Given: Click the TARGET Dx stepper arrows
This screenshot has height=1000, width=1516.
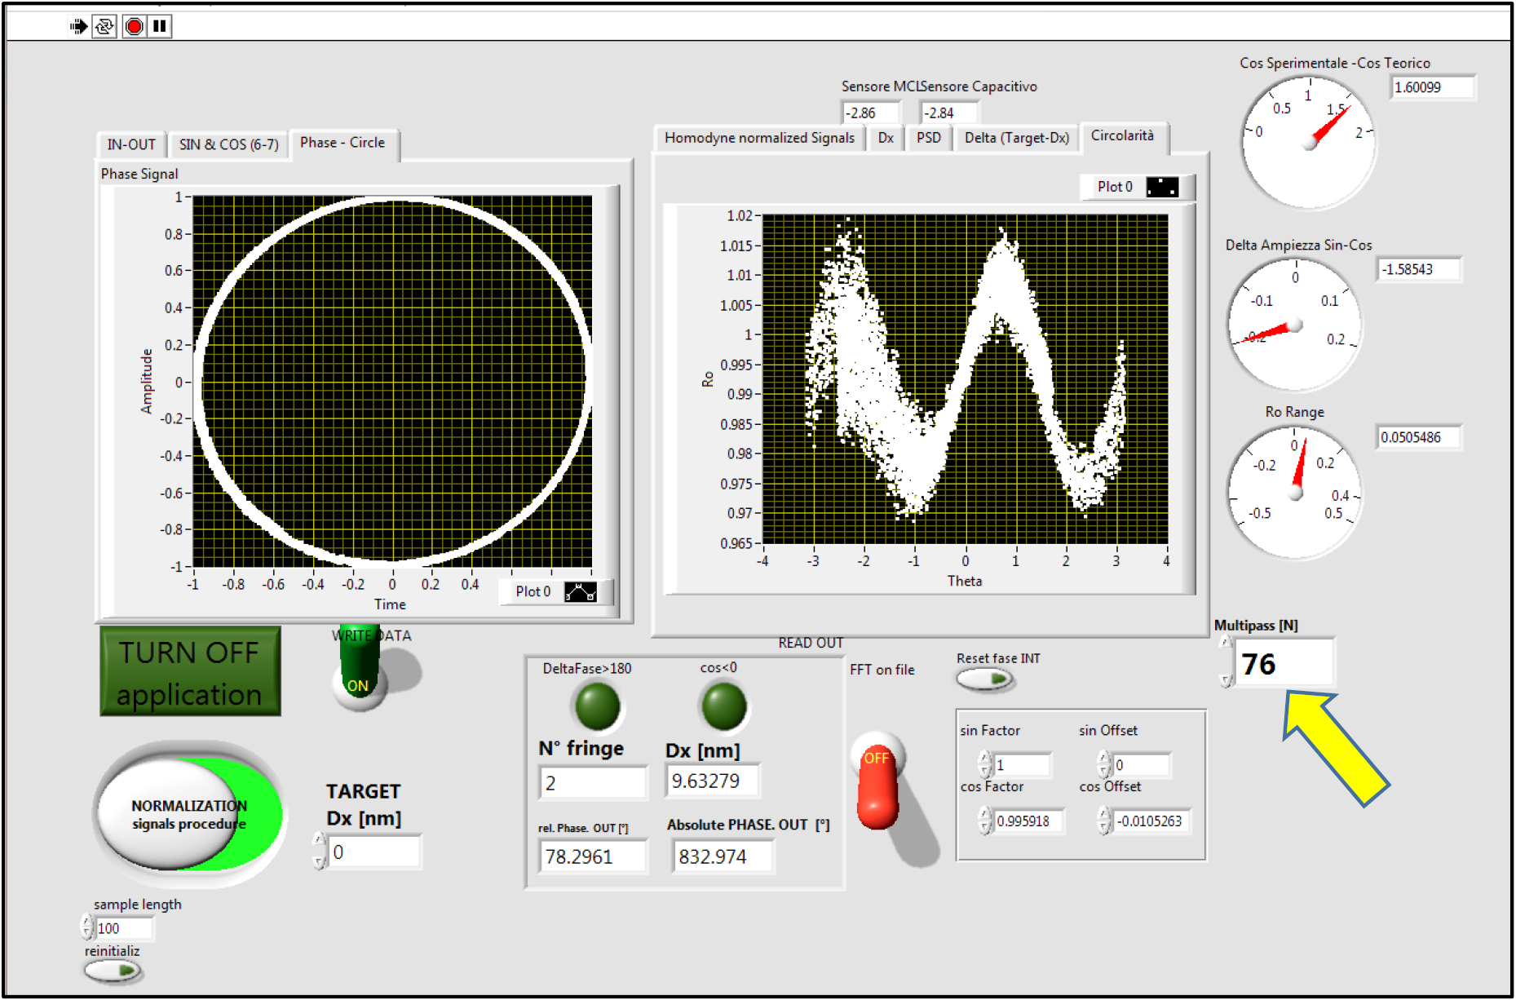Looking at the screenshot, I should (x=319, y=852).
